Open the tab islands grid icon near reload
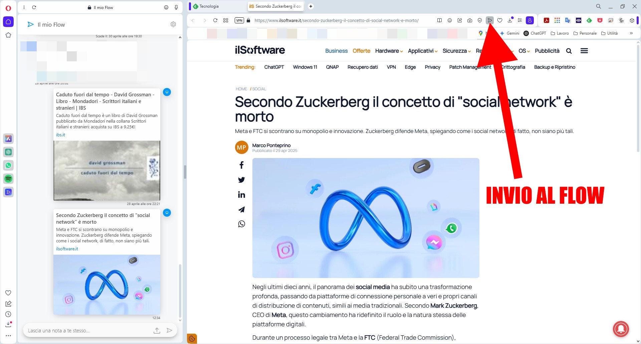The height and width of the screenshot is (344, 641). click(x=226, y=20)
